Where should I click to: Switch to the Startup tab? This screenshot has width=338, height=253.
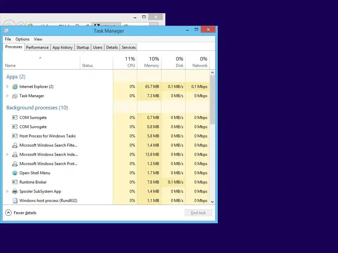pyautogui.click(x=83, y=47)
